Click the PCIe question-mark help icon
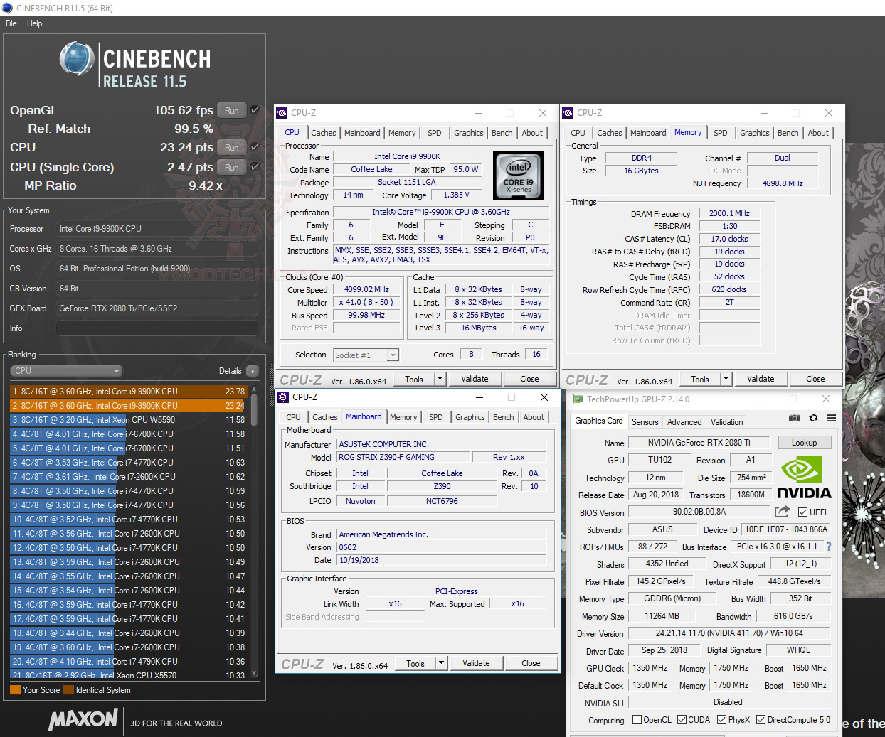The height and width of the screenshot is (737, 885). [830, 547]
